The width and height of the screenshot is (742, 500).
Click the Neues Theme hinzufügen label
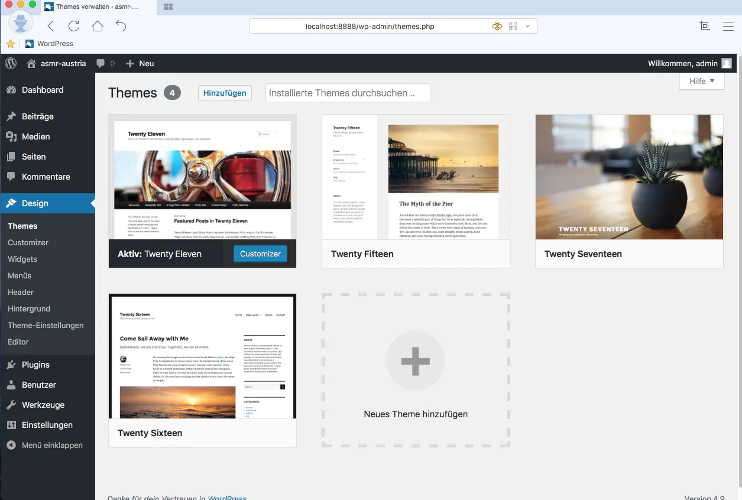(416, 414)
